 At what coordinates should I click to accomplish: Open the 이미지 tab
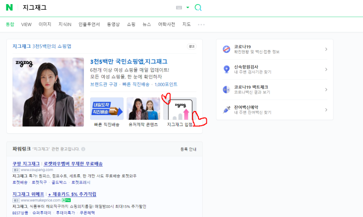point(44,25)
